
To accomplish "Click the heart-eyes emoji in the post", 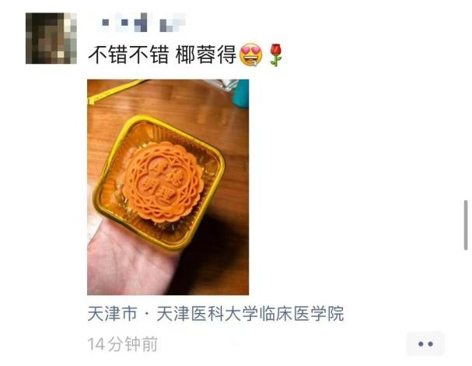I will click(250, 55).
